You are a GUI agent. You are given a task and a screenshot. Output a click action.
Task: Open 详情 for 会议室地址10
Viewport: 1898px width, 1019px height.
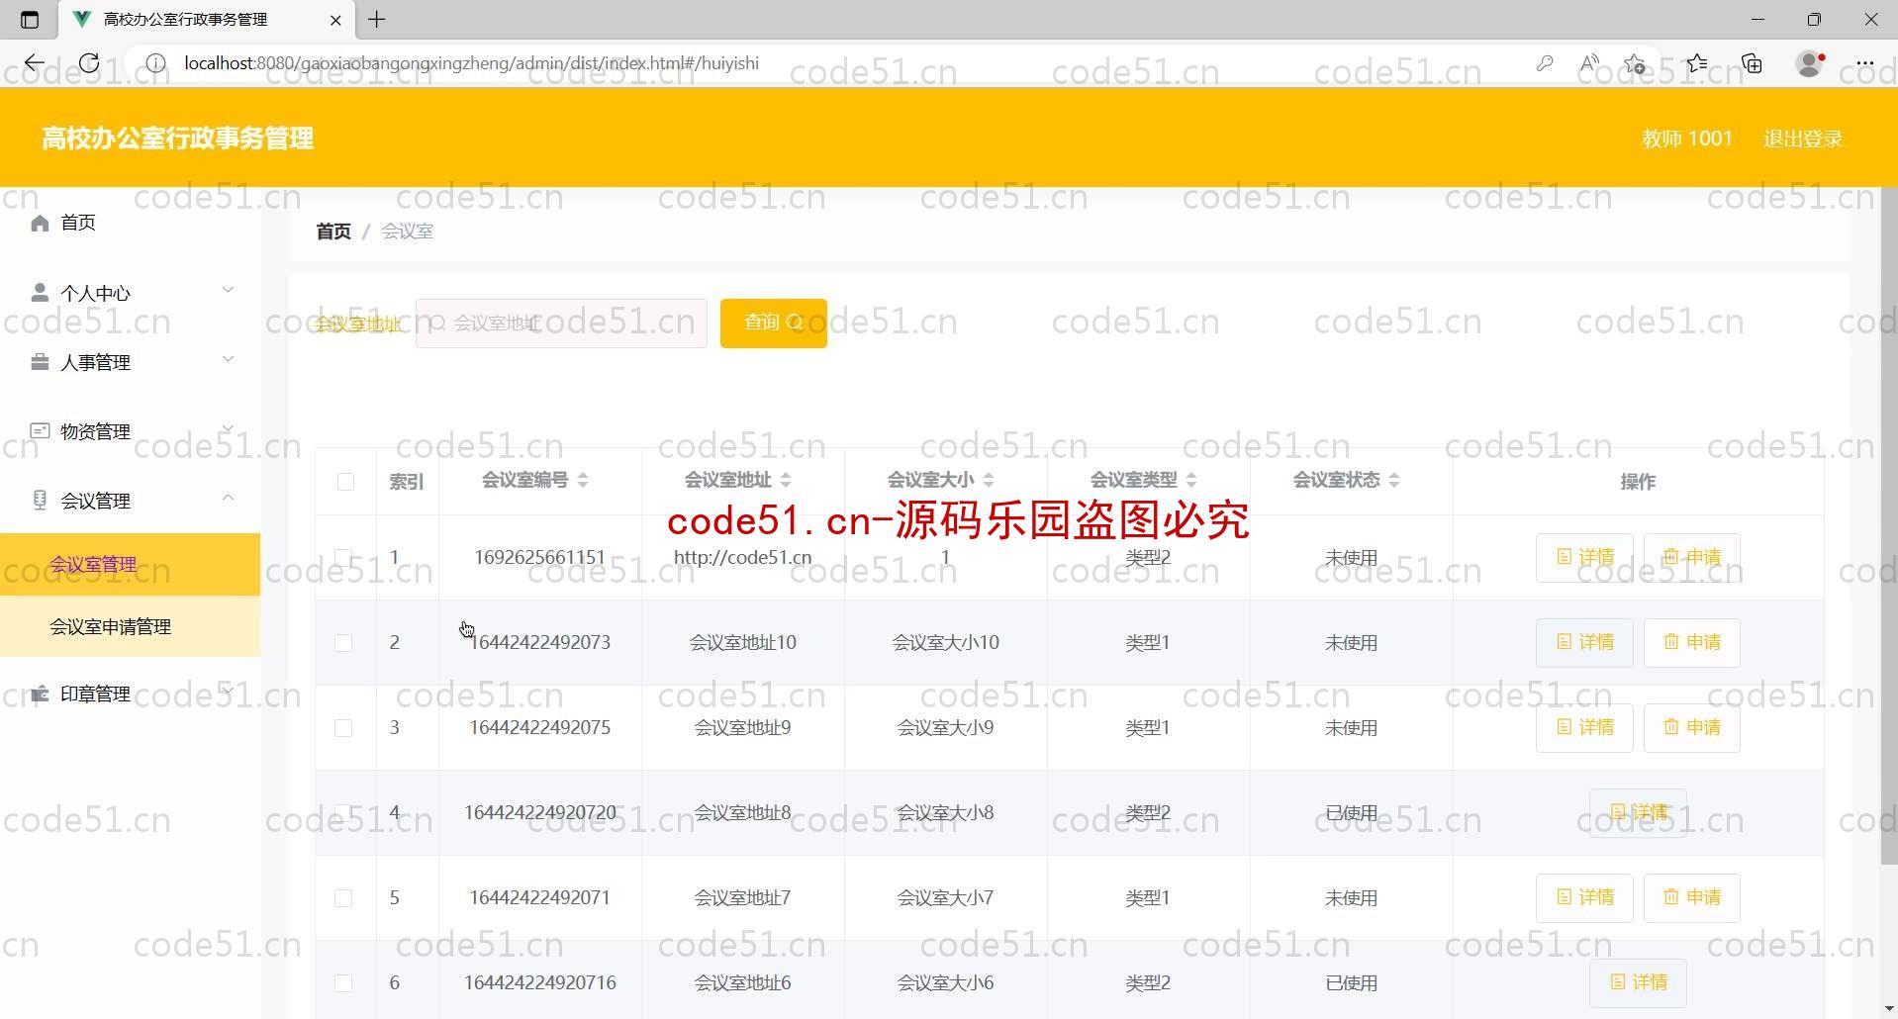1584,642
